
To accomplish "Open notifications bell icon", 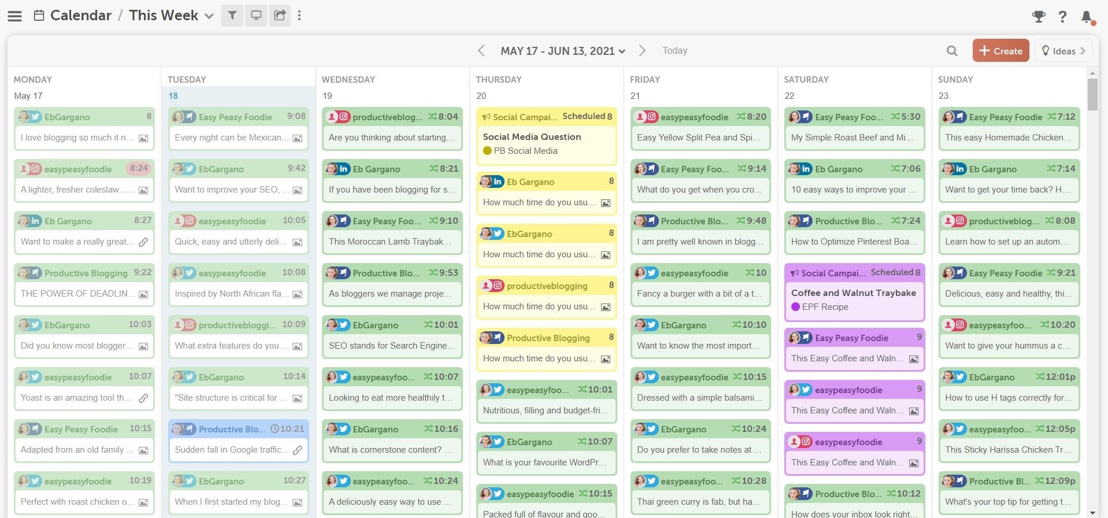I will tap(1087, 17).
